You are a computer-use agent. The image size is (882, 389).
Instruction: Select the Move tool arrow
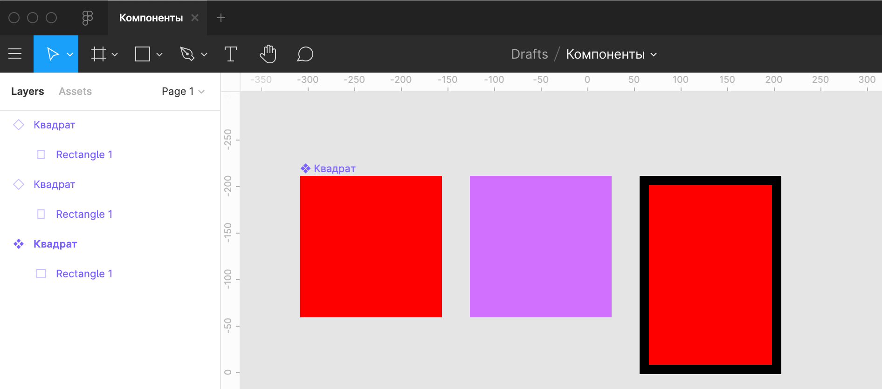click(52, 54)
